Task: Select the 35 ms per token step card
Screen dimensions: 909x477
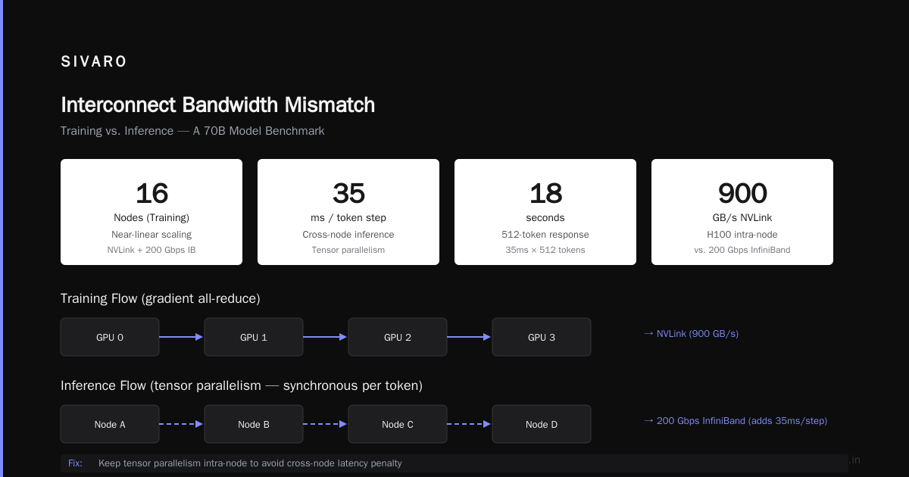Action: (x=348, y=212)
